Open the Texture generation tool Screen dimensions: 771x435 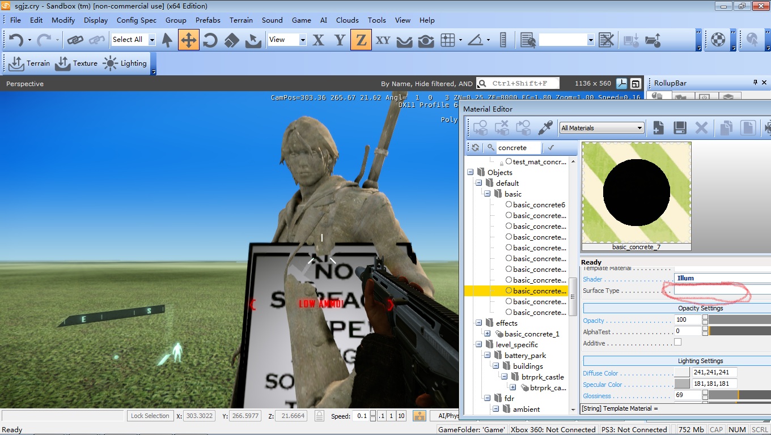(76, 63)
